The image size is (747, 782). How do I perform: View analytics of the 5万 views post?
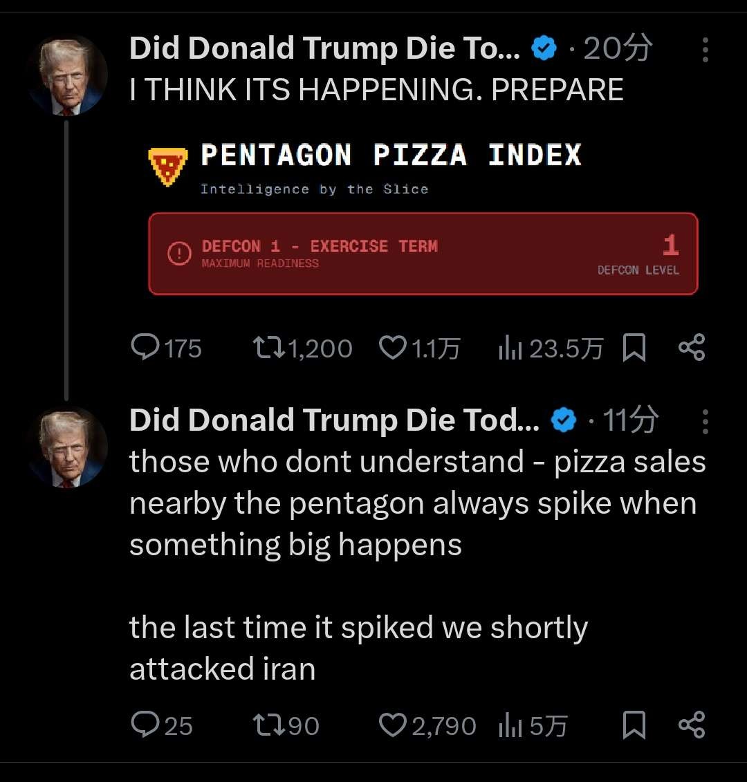click(x=510, y=725)
